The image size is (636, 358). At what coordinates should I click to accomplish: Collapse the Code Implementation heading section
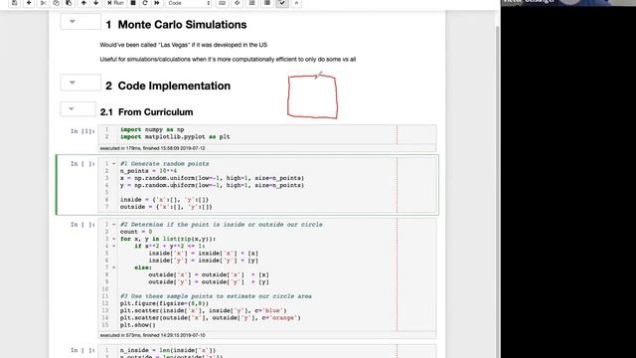click(73, 83)
